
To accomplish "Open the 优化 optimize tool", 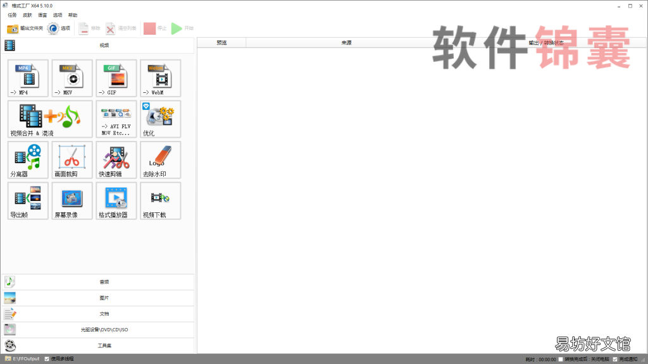I will pos(160,119).
